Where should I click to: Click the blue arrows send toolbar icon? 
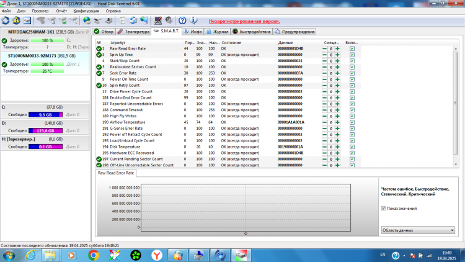(x=133, y=20)
